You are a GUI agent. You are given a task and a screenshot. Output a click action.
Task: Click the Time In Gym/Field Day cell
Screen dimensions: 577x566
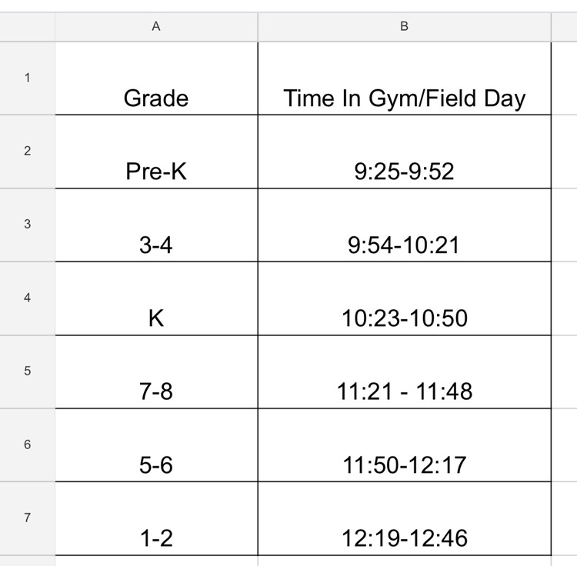[x=405, y=78]
